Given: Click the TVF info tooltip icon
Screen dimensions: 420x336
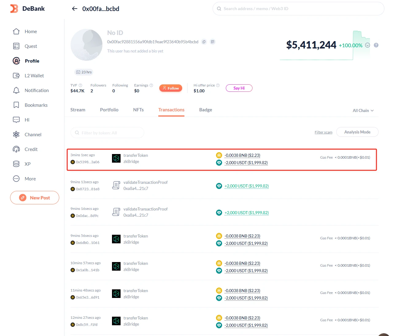Looking at the screenshot, I should click(x=80, y=85).
